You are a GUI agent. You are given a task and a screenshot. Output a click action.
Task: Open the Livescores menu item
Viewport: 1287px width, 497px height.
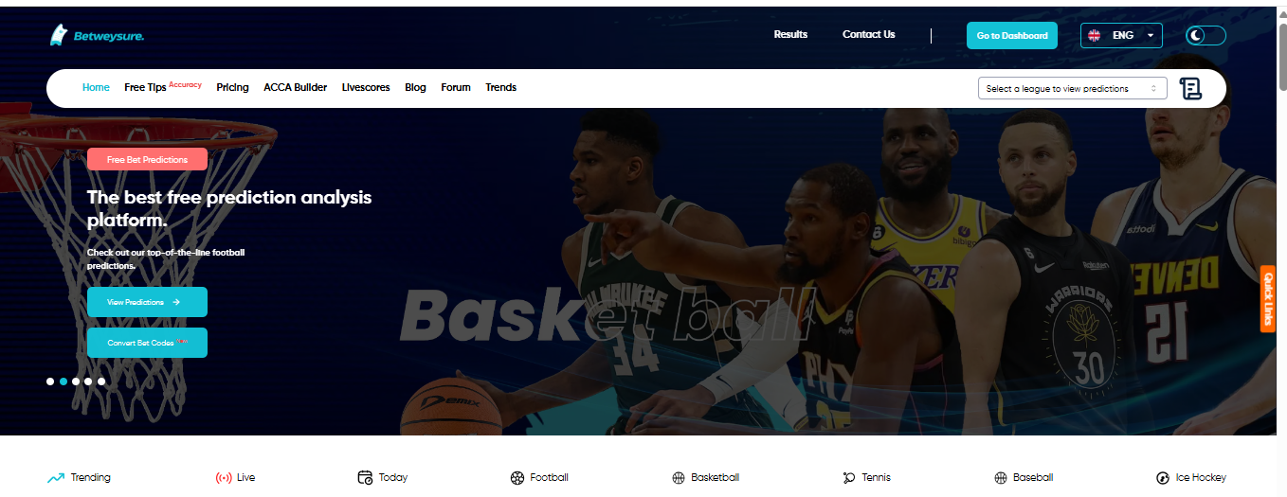(366, 87)
